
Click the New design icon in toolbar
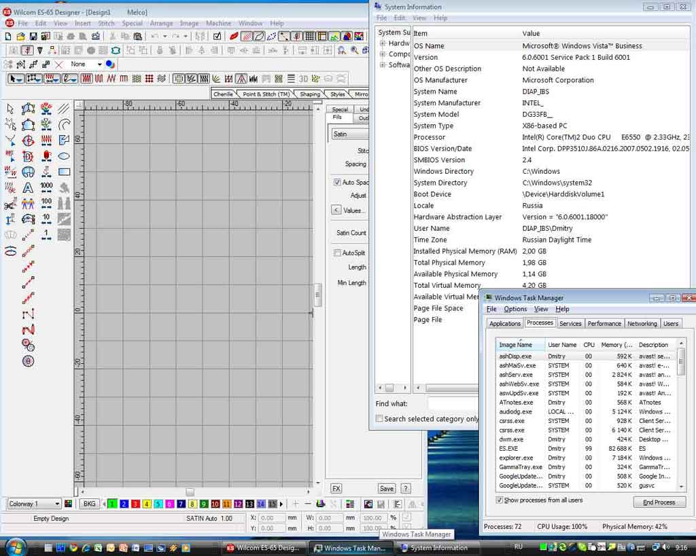click(x=8, y=36)
